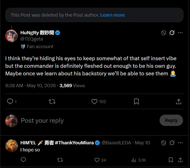Open HIM'EL profile avatar
This screenshot has height=168, width=190.
pos(12,146)
